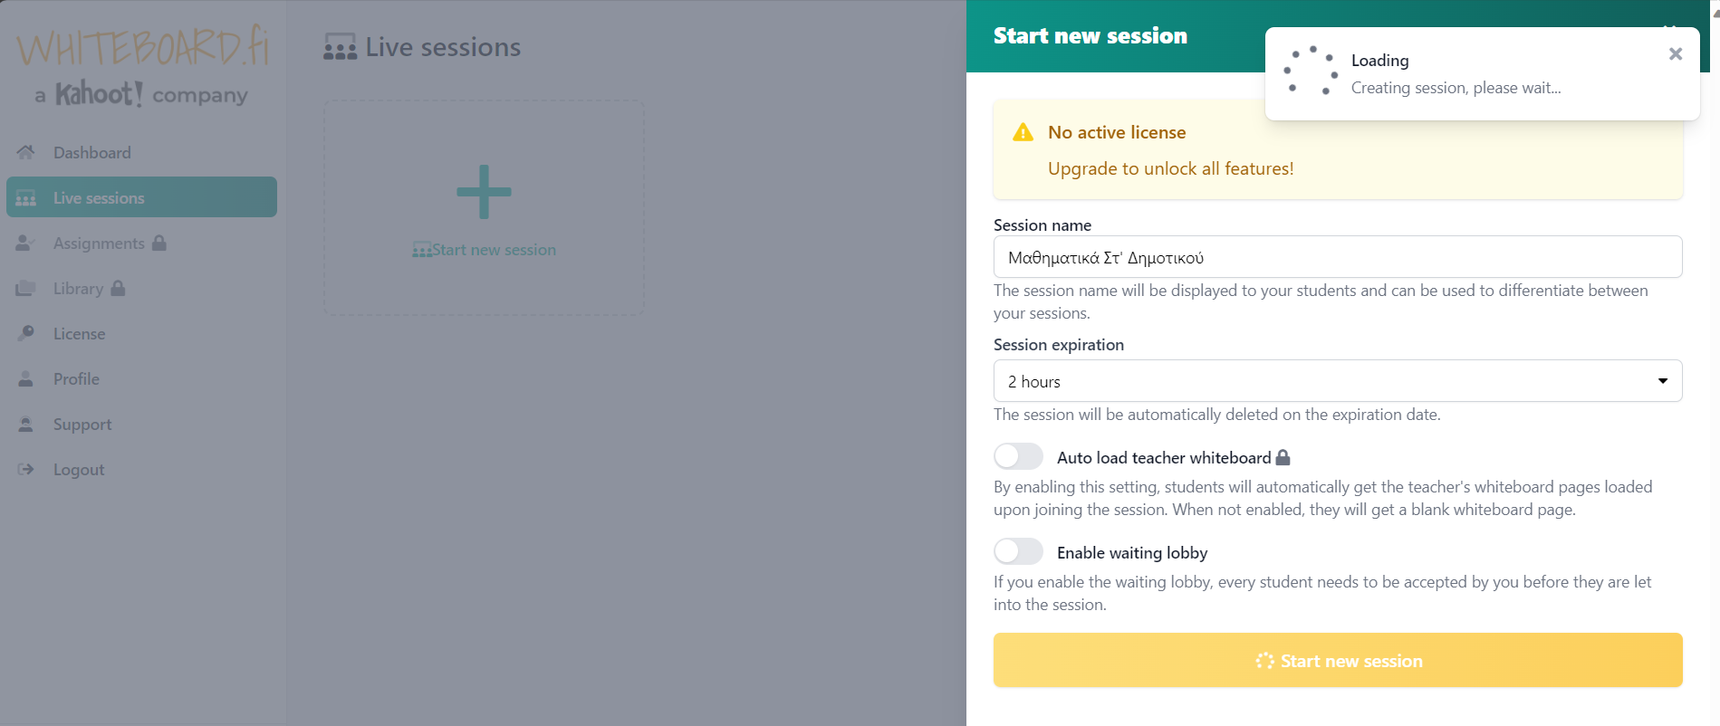Click the Start new session card link

(x=493, y=250)
